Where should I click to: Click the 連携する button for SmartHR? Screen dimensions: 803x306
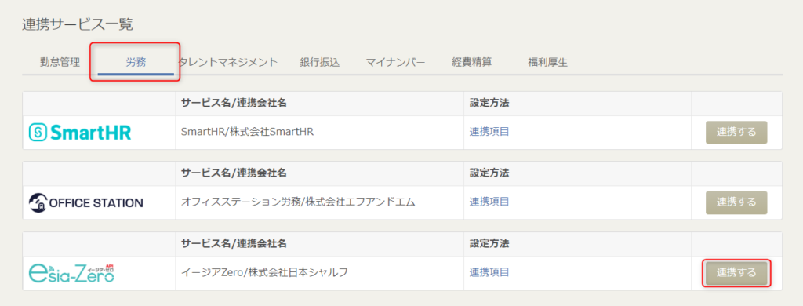click(x=736, y=133)
